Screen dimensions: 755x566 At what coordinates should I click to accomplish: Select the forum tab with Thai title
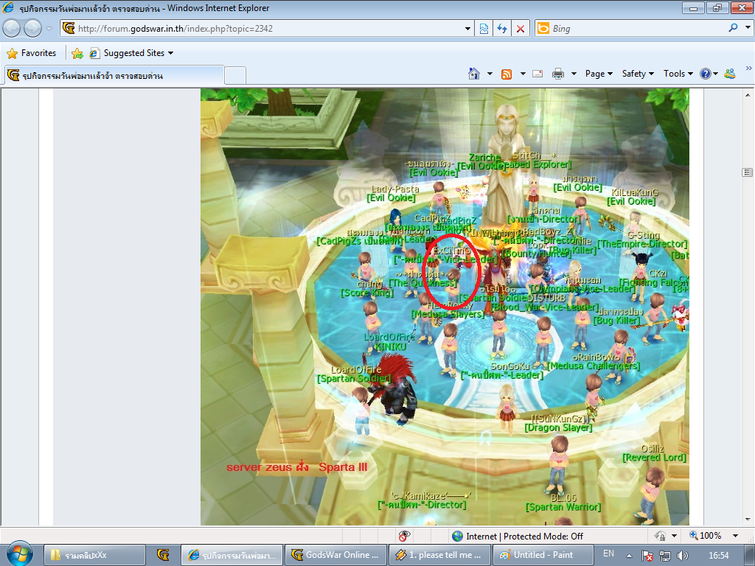pyautogui.click(x=114, y=76)
